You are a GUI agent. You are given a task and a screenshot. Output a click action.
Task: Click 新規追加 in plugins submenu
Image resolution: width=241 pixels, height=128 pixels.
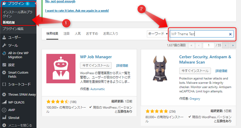[9, 22]
